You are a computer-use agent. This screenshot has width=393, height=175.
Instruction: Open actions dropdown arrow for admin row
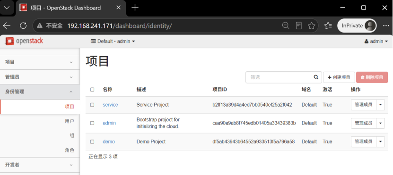point(381,123)
